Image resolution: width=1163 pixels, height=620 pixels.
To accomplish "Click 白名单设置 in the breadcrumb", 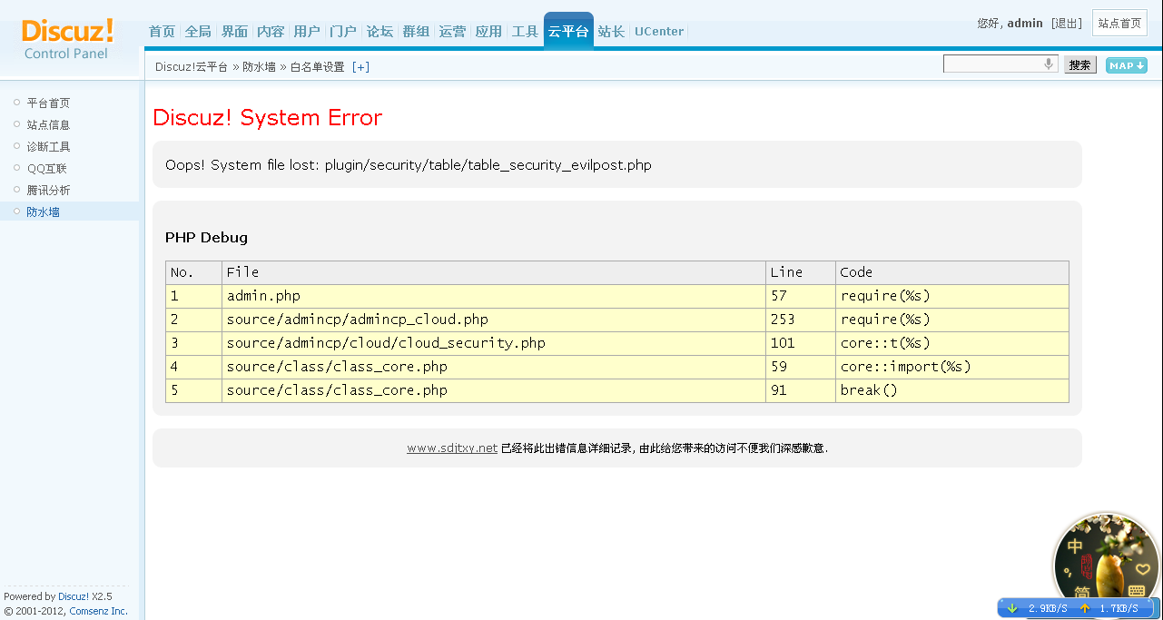I will click(317, 67).
